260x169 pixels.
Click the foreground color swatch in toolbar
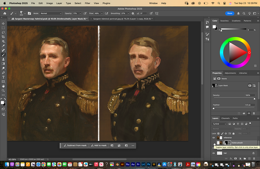(2, 103)
